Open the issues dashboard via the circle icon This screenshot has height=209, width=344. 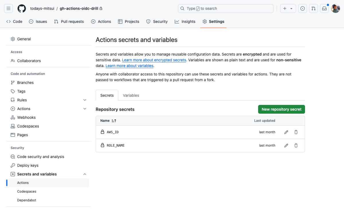pos(302,8)
